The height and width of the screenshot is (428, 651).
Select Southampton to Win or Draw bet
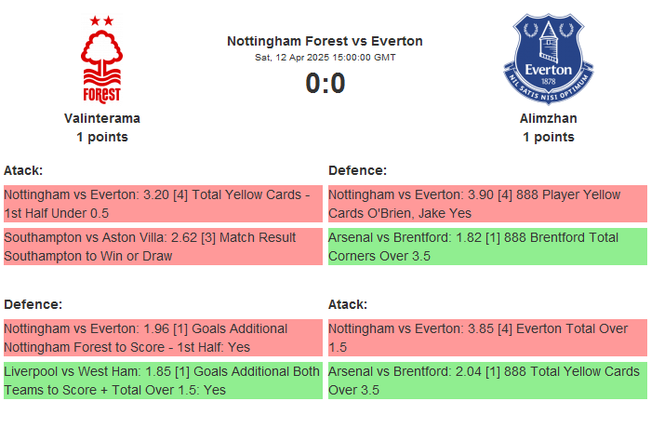click(163, 247)
